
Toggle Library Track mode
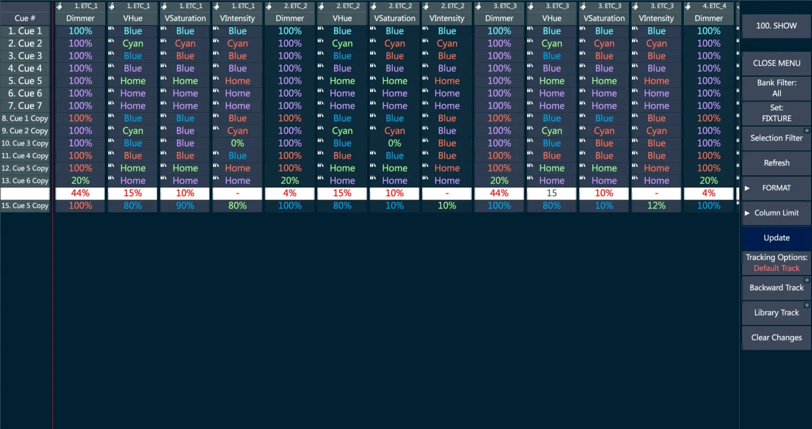tap(776, 313)
